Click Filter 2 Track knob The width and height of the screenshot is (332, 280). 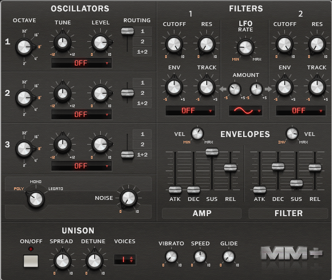(x=317, y=87)
